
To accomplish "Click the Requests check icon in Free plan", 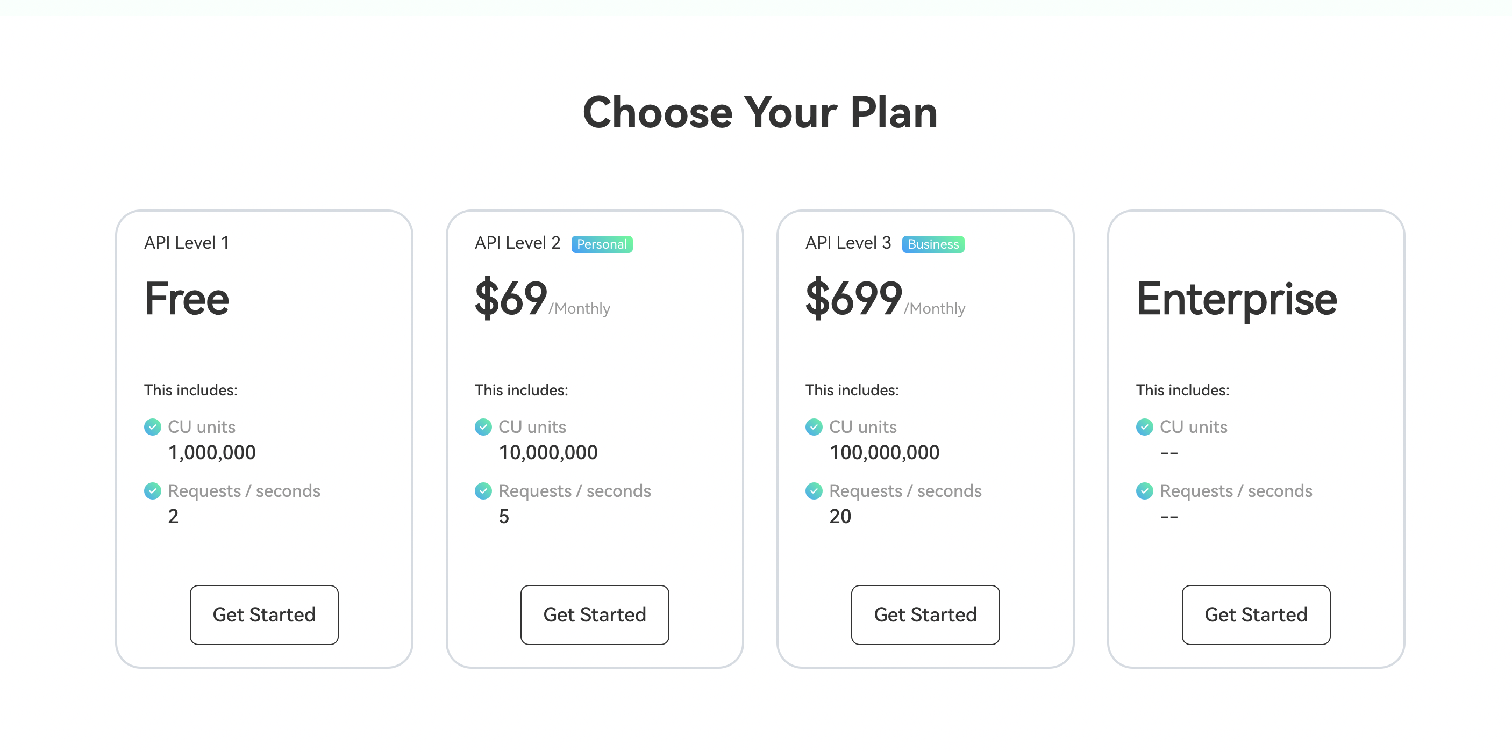I will pos(153,490).
